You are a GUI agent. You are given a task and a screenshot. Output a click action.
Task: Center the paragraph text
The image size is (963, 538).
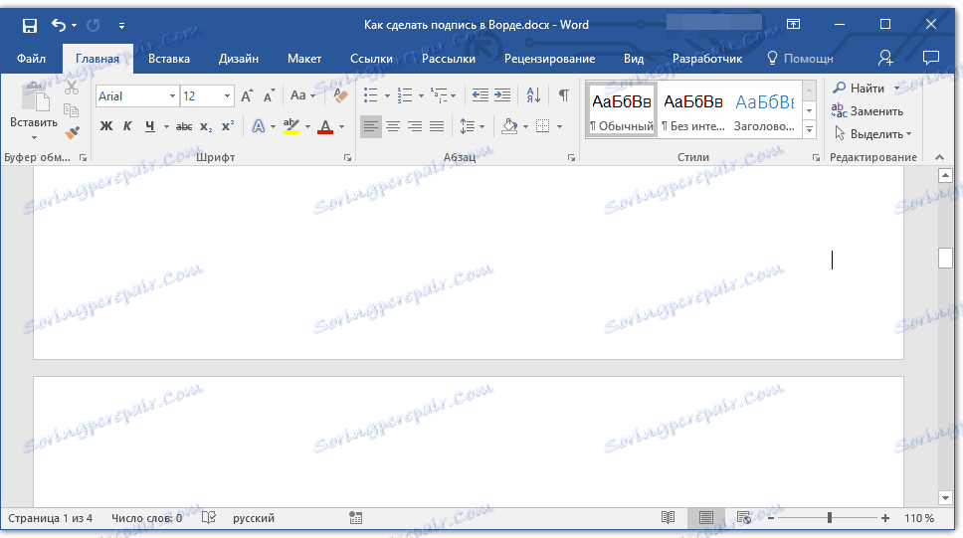tap(393, 126)
